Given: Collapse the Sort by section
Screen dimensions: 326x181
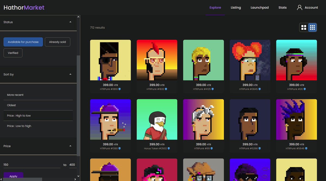Looking at the screenshot, I should 70,74.
